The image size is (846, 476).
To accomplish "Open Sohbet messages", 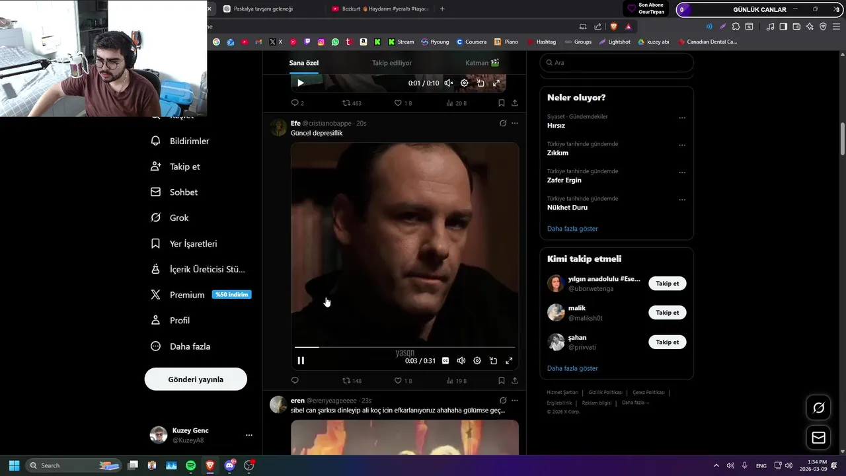I will (x=174, y=192).
